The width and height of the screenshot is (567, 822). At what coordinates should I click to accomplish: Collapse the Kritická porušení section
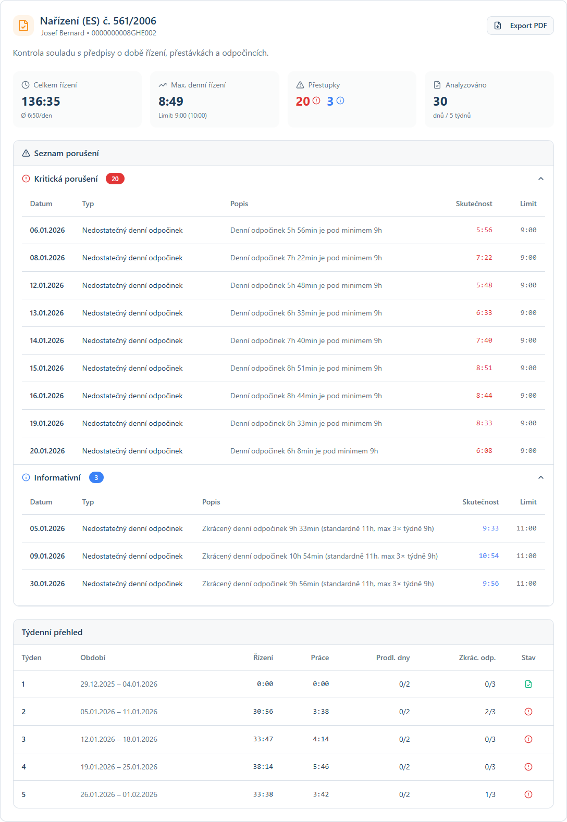click(540, 179)
